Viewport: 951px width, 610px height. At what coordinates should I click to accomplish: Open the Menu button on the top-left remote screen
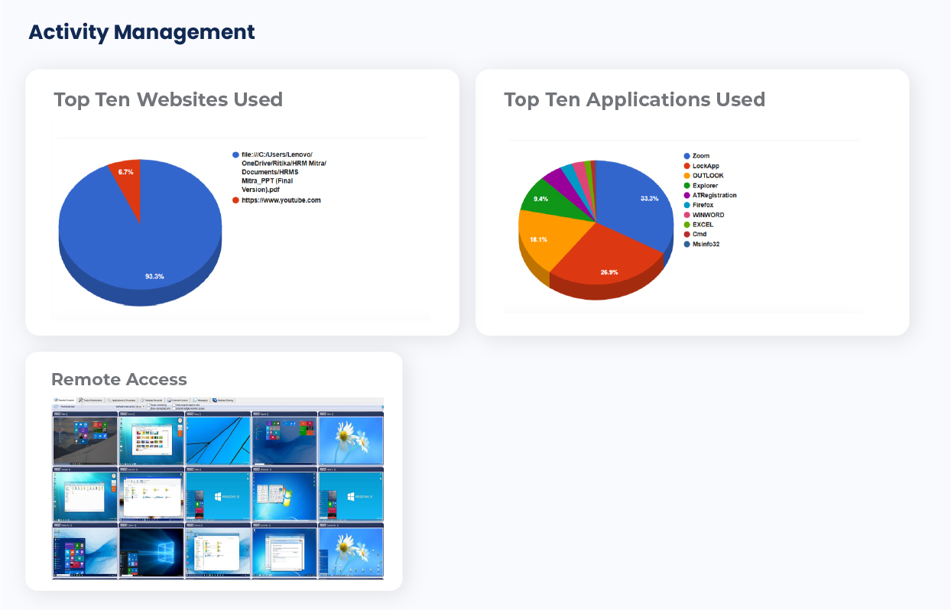[57, 414]
